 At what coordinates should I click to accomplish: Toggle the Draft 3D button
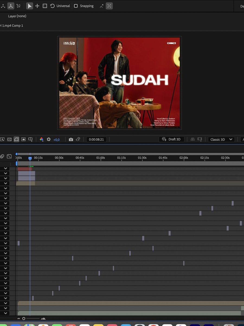click(x=172, y=139)
